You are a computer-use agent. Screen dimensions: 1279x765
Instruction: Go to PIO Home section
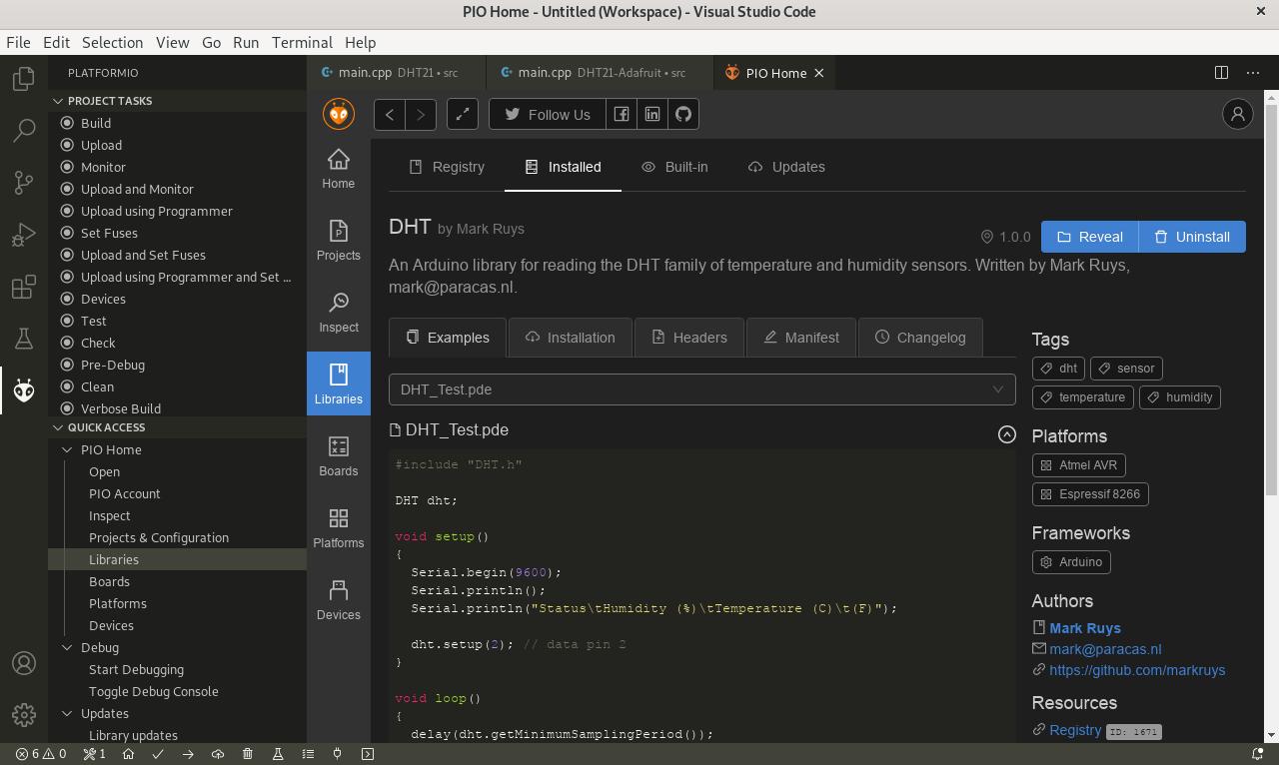339,169
